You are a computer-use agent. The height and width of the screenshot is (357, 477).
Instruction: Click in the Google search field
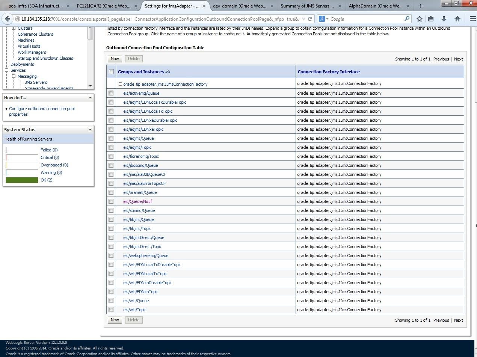[x=366, y=19]
